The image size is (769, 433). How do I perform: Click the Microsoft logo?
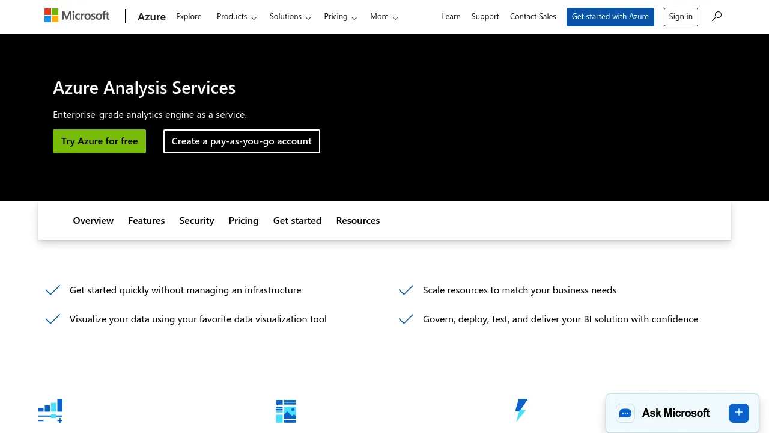[77, 16]
